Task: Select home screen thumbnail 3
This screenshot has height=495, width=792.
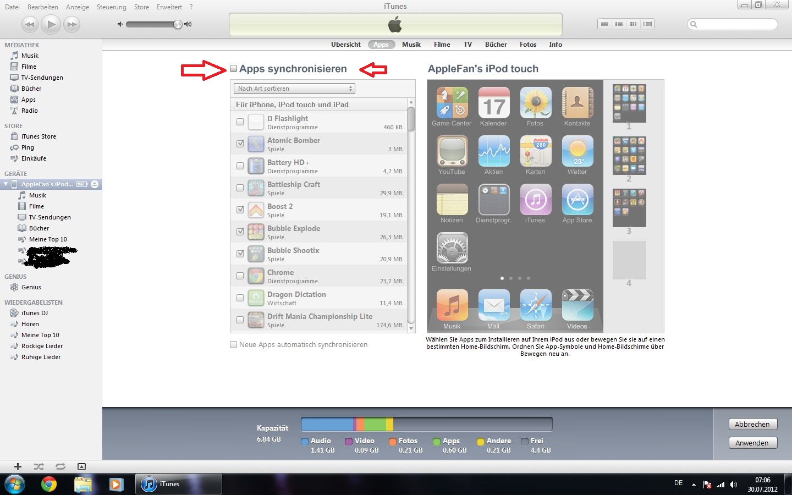Action: point(629,208)
